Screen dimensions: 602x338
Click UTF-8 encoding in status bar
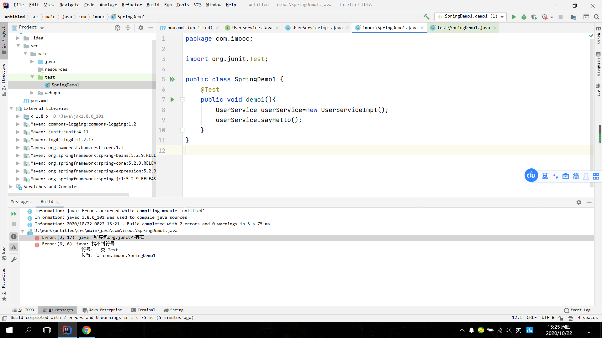(x=548, y=318)
